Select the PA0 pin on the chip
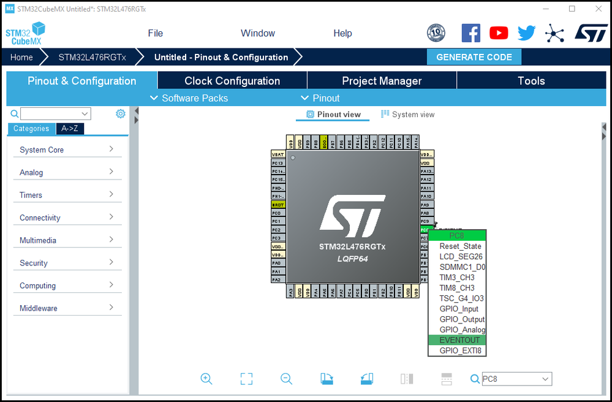This screenshot has width=612, height=402. (278, 263)
